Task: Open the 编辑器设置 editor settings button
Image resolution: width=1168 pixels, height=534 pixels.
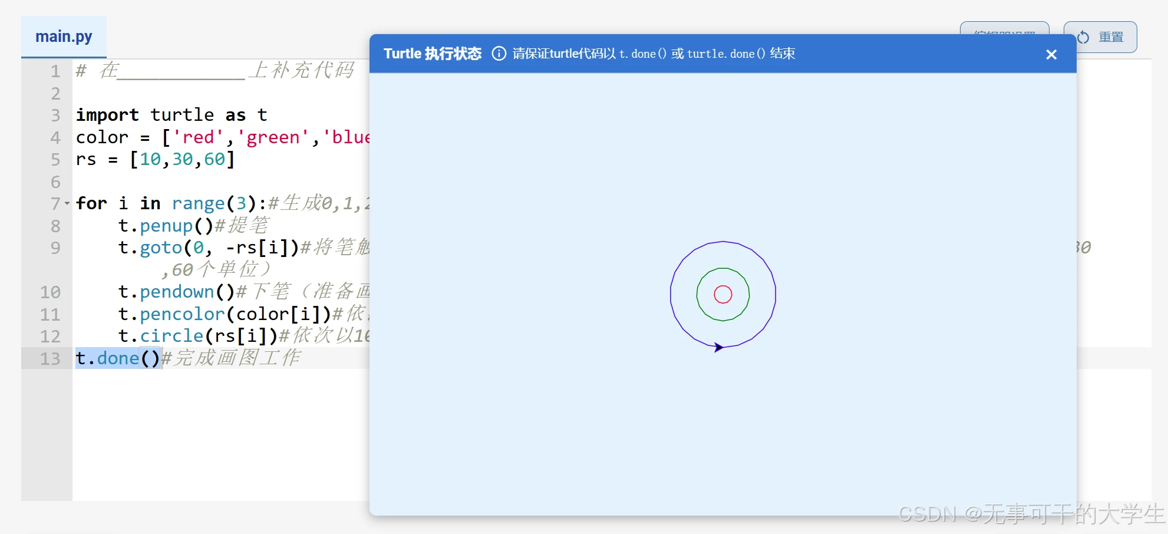Action: [1004, 32]
